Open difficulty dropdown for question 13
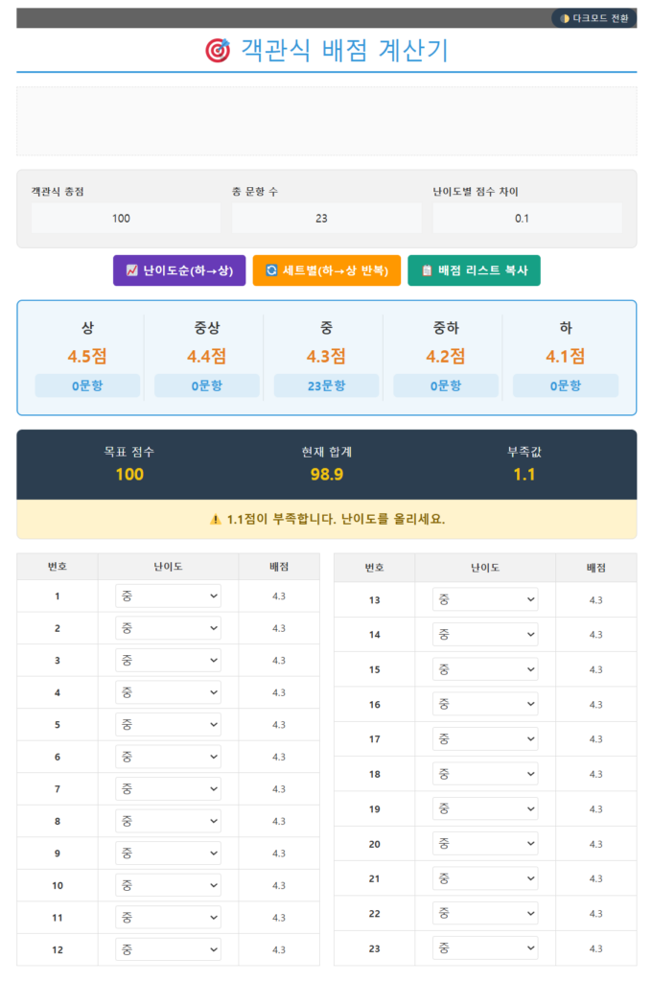 coord(485,600)
